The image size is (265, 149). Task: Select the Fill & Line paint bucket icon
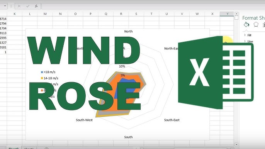(x=246, y=25)
